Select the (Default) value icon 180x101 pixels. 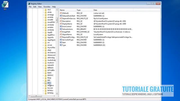[61, 13]
